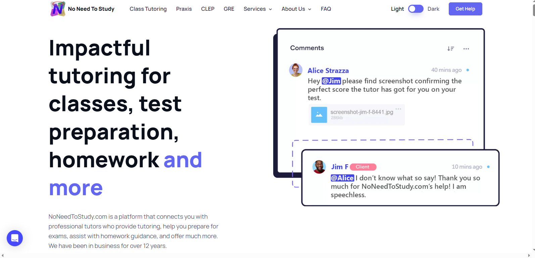Open the Class Tutoring menu item

click(148, 9)
